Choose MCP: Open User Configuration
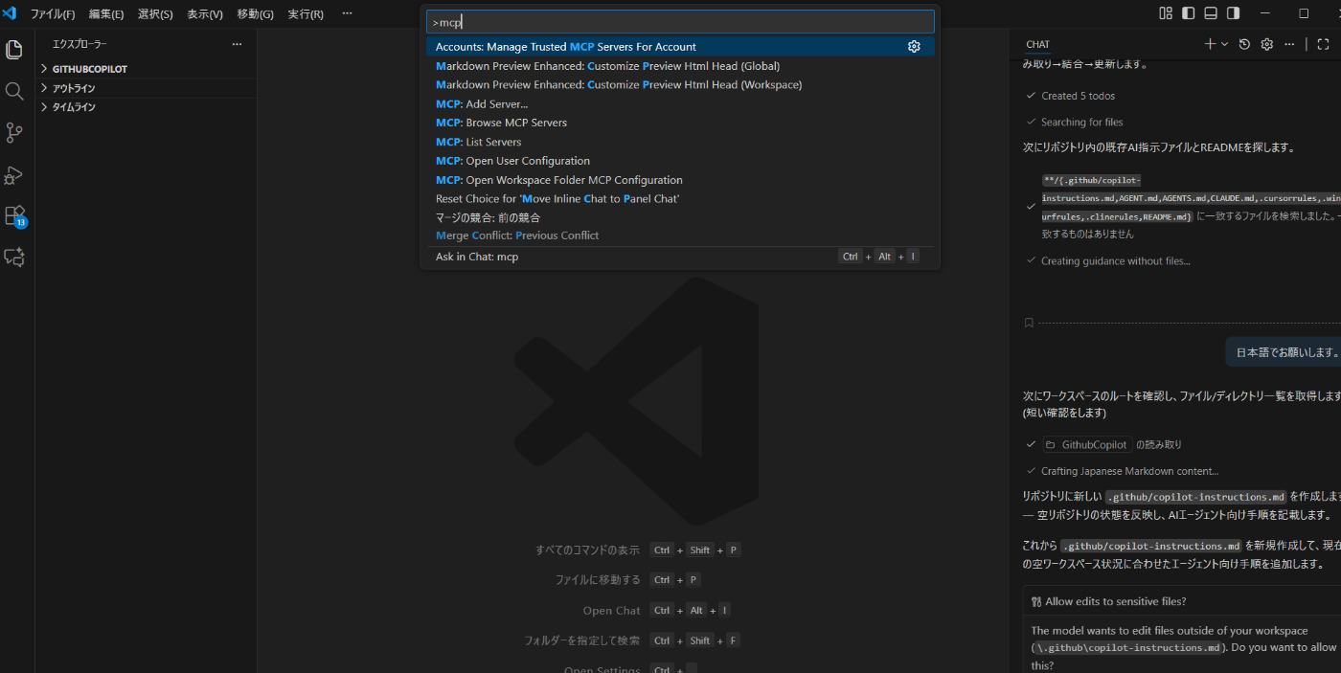The image size is (1341, 673). pyautogui.click(x=680, y=161)
